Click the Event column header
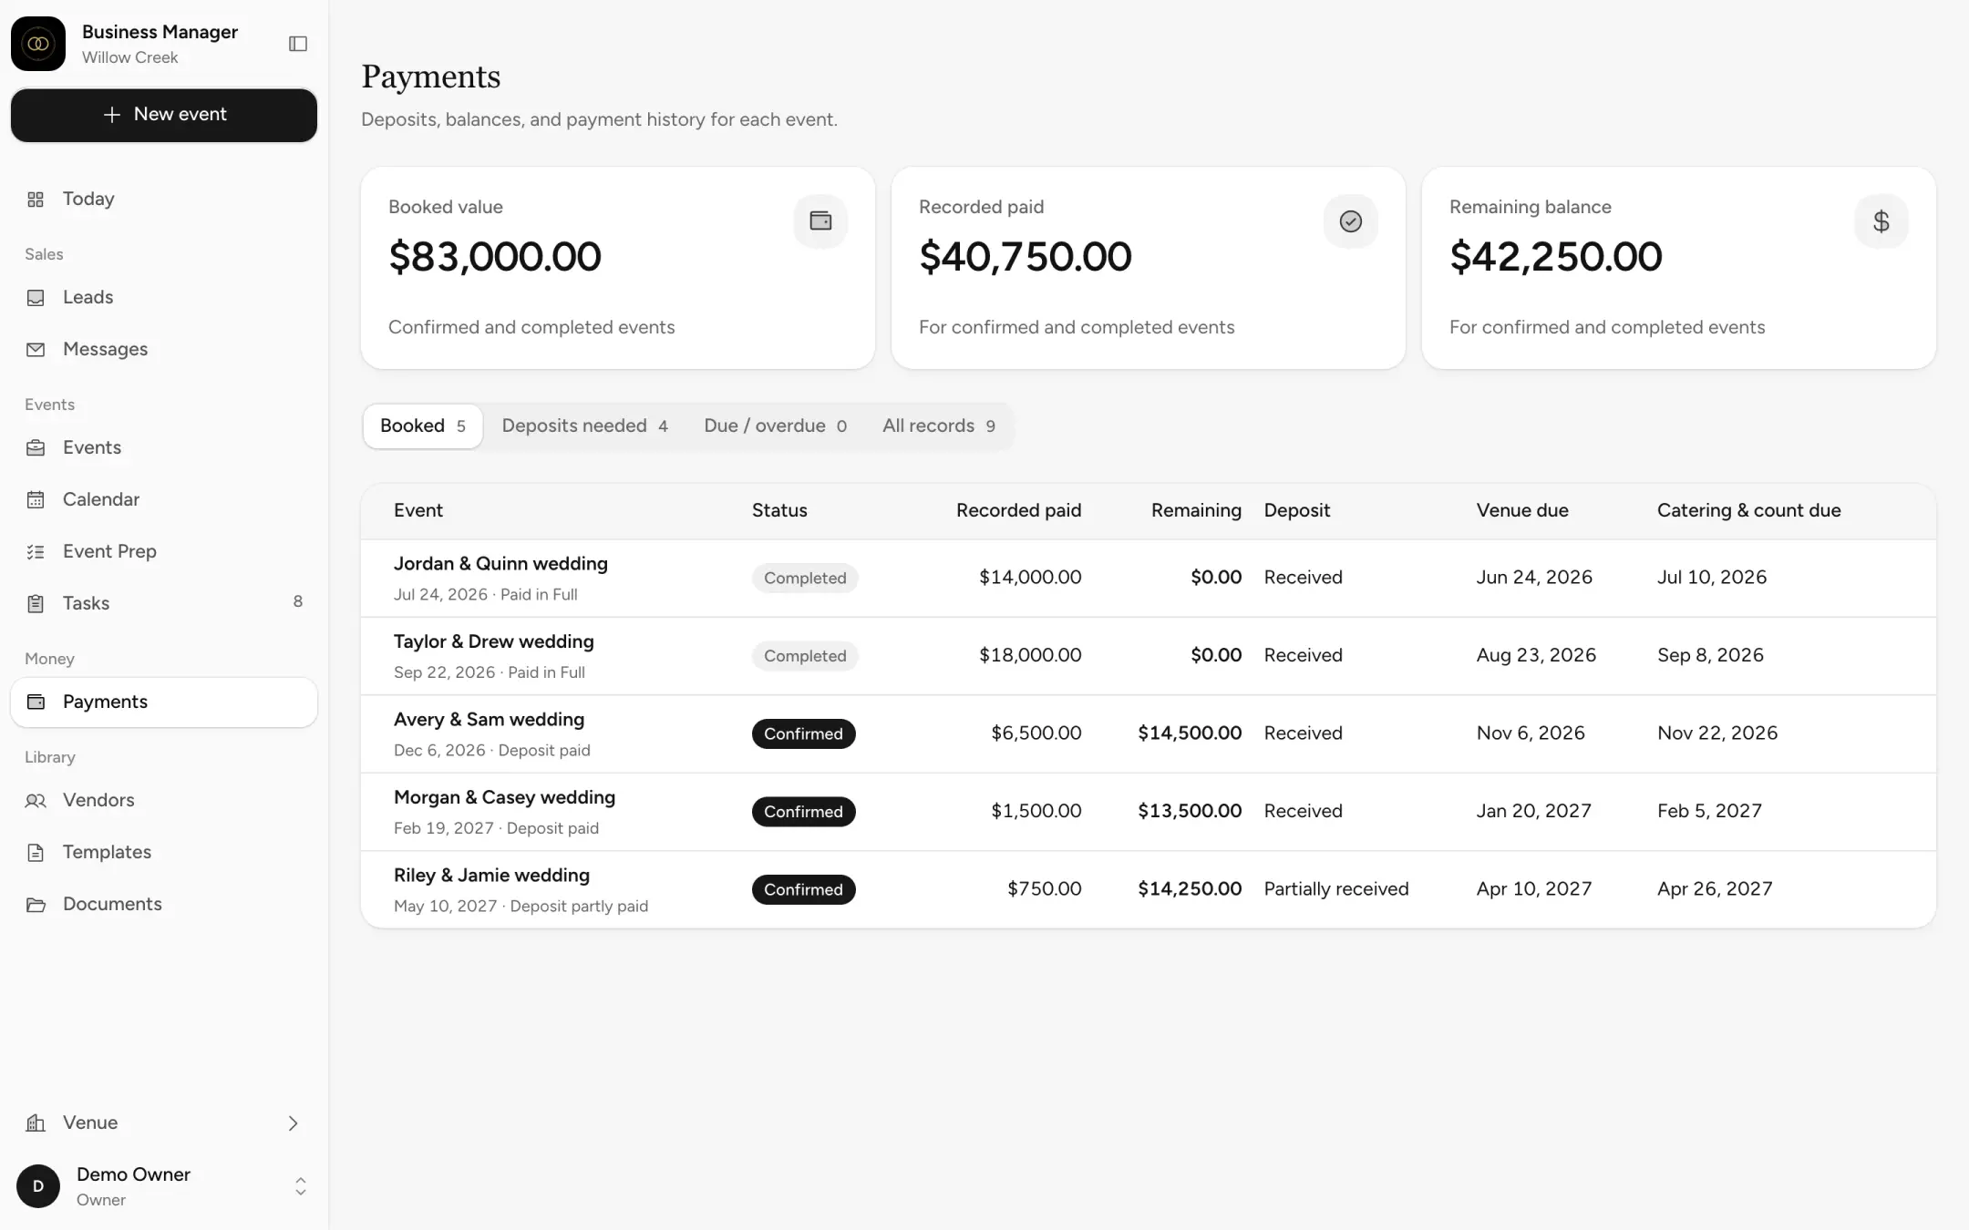 tap(418, 511)
